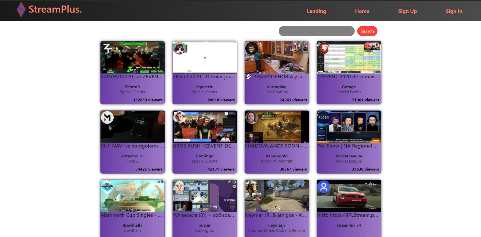Open the RocketLeague Pre-Show stream thumbnail
The height and width of the screenshot is (237, 481).
pyautogui.click(x=349, y=126)
